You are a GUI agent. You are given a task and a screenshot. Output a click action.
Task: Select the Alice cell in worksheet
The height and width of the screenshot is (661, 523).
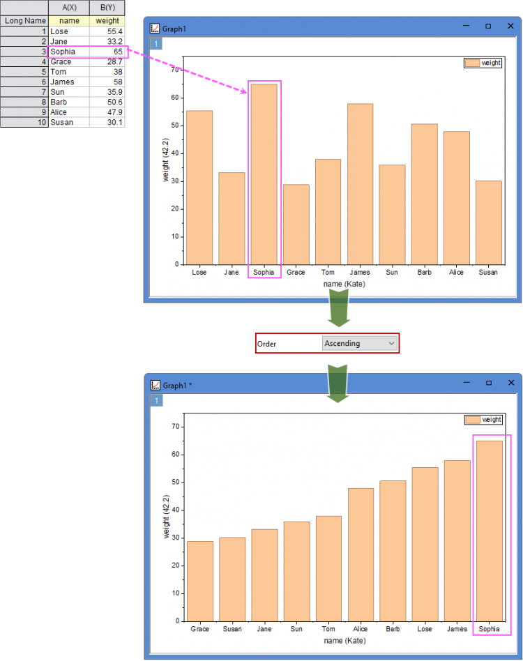pyautogui.click(x=69, y=112)
